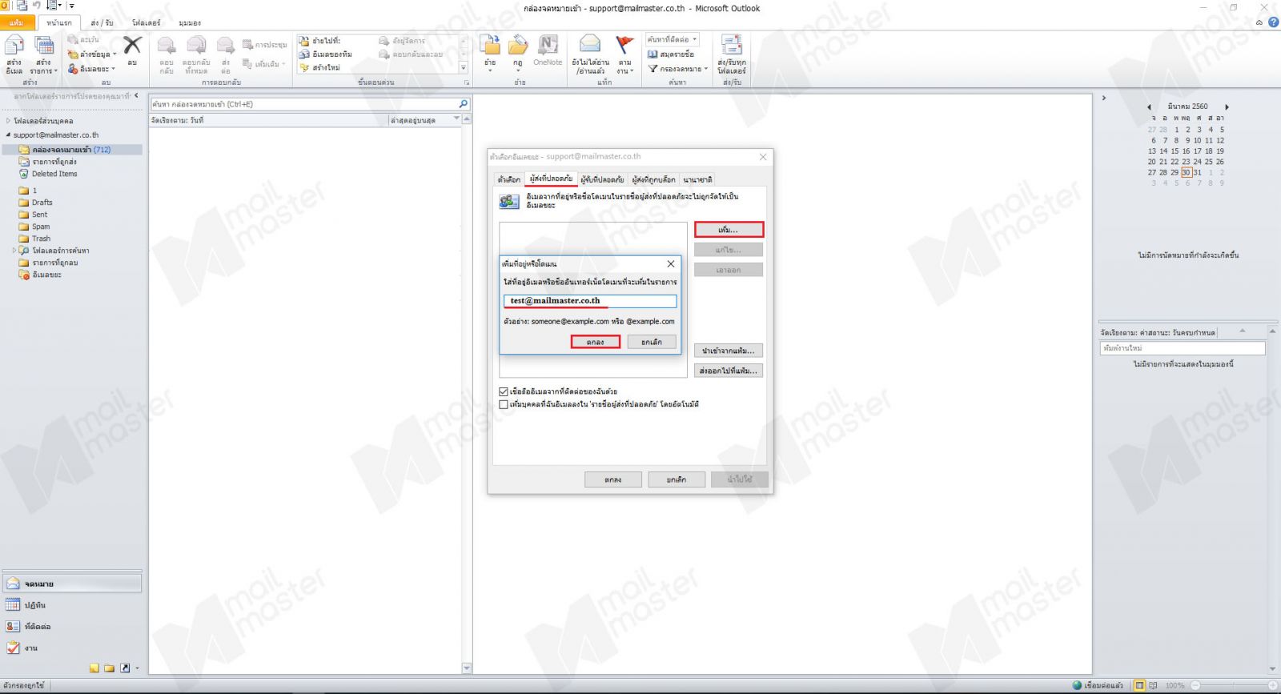
Task: Open the Options (ตัวเลือก) tab in dialog
Action: (x=508, y=179)
